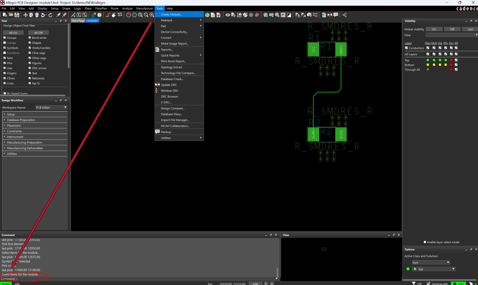This screenshot has height=285, width=478.
Task: Click the R1 resistor symbol on canvas
Action: click(327, 49)
